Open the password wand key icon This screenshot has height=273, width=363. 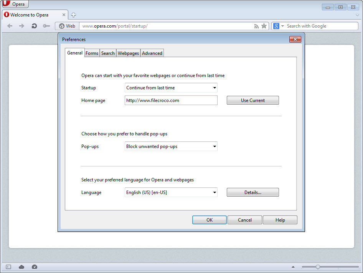46,26
